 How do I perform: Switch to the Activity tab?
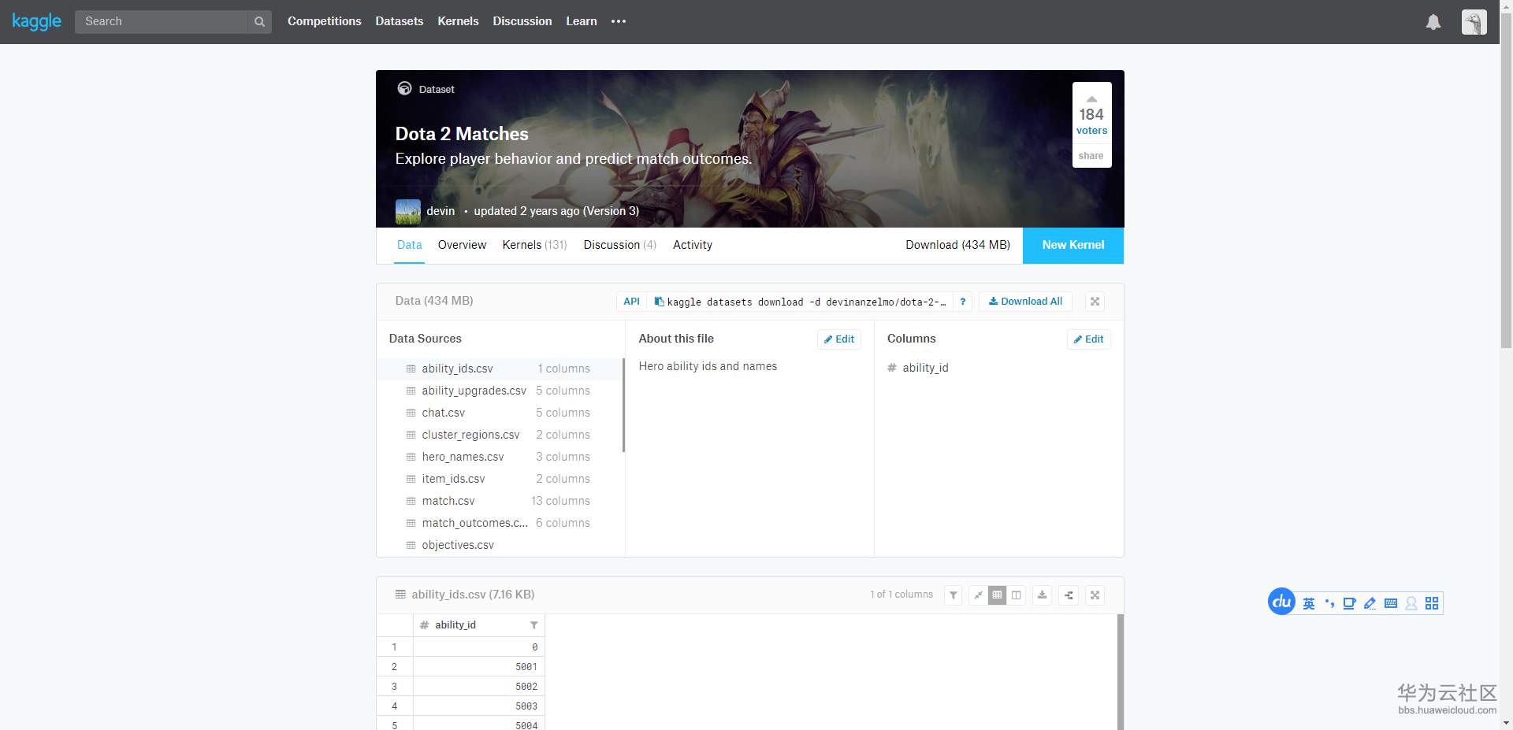693,245
